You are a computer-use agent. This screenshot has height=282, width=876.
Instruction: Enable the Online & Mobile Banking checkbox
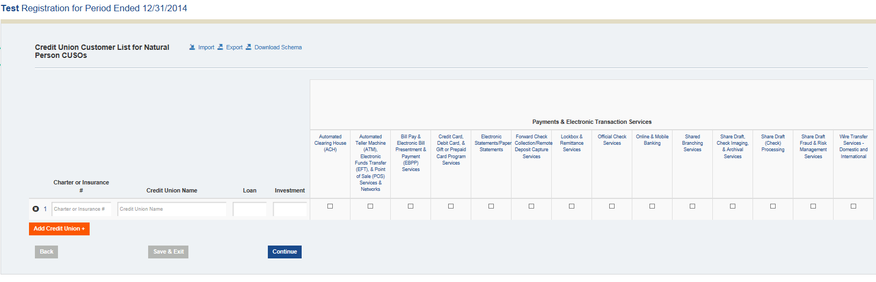click(x=652, y=206)
